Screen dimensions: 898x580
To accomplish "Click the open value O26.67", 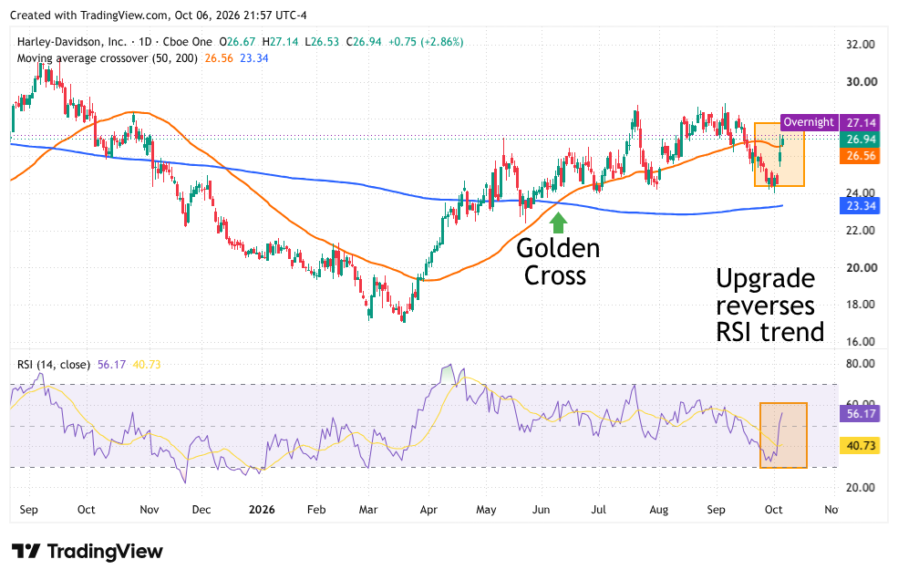I will 237,42.
